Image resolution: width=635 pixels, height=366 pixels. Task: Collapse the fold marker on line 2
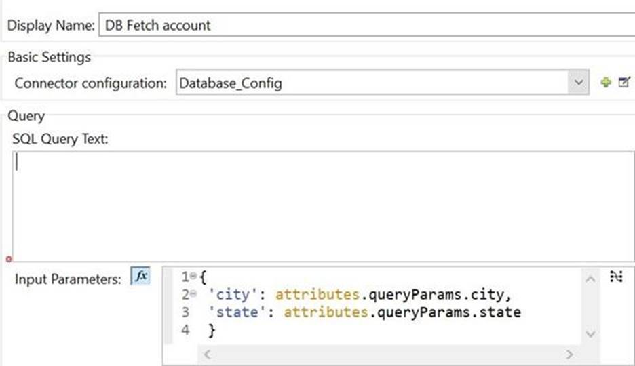(193, 294)
